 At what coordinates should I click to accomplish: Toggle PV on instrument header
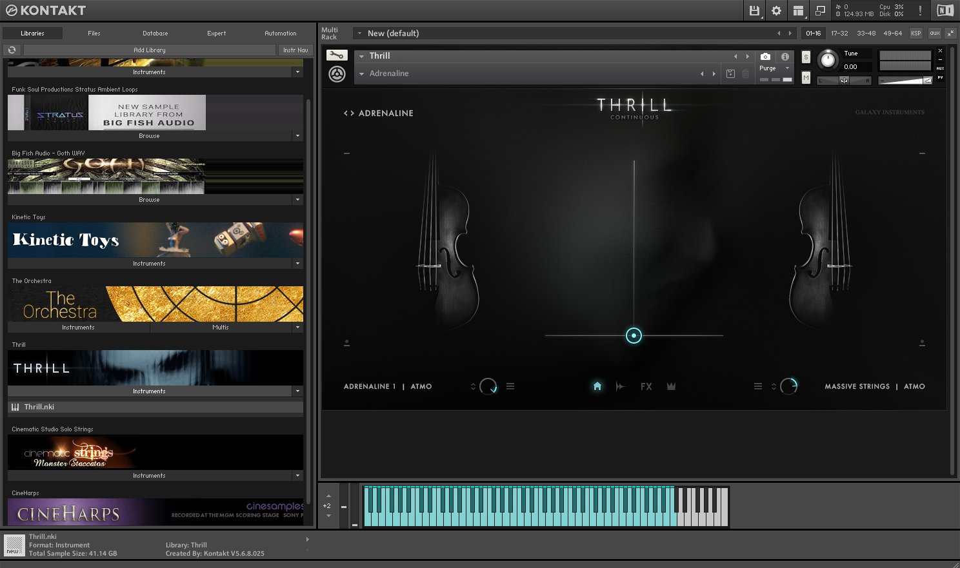(940, 77)
